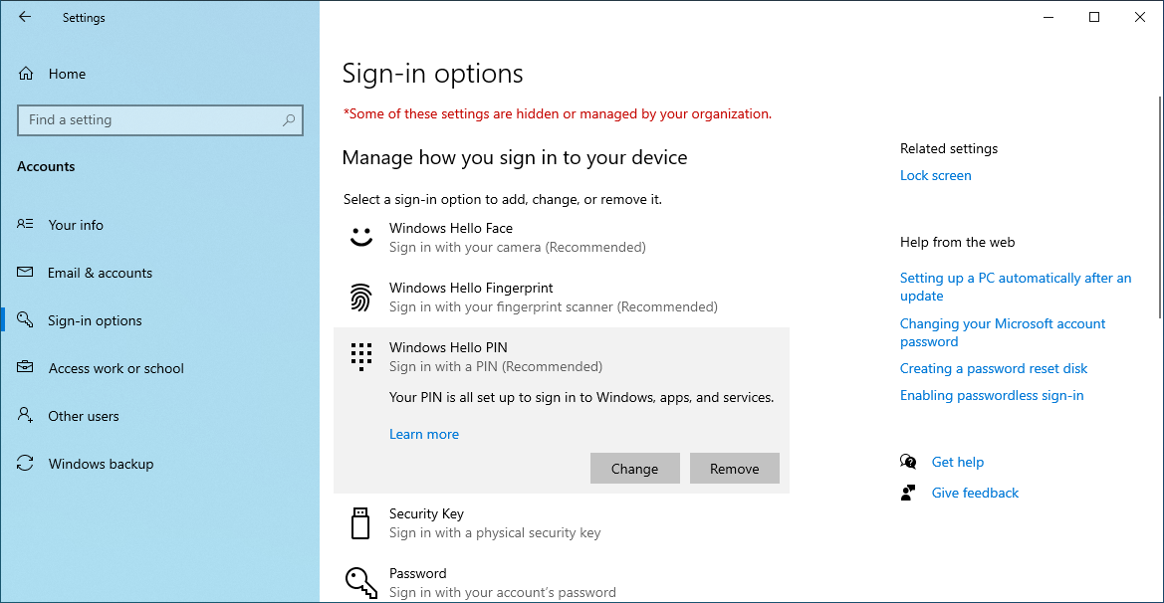Viewport: 1164px width, 603px height.
Task: Click the Security Key USB icon
Action: coord(360,523)
